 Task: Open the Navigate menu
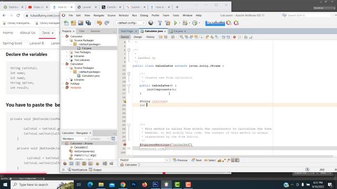point(98,15)
